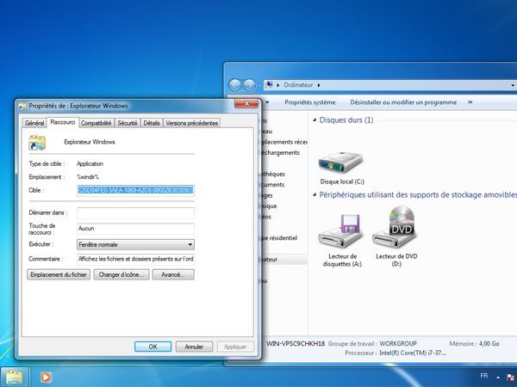
Task: Open the Versions précédentes tab
Action: point(191,123)
